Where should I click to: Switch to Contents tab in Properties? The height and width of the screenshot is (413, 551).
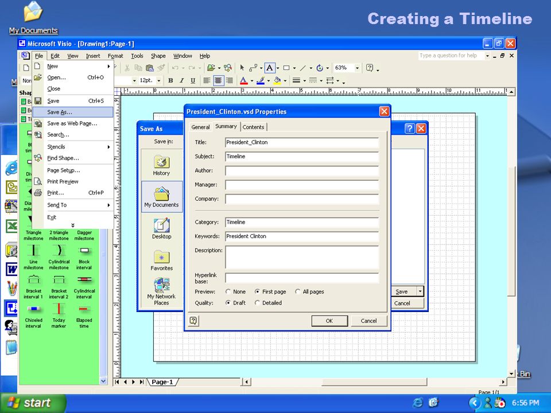coord(253,127)
